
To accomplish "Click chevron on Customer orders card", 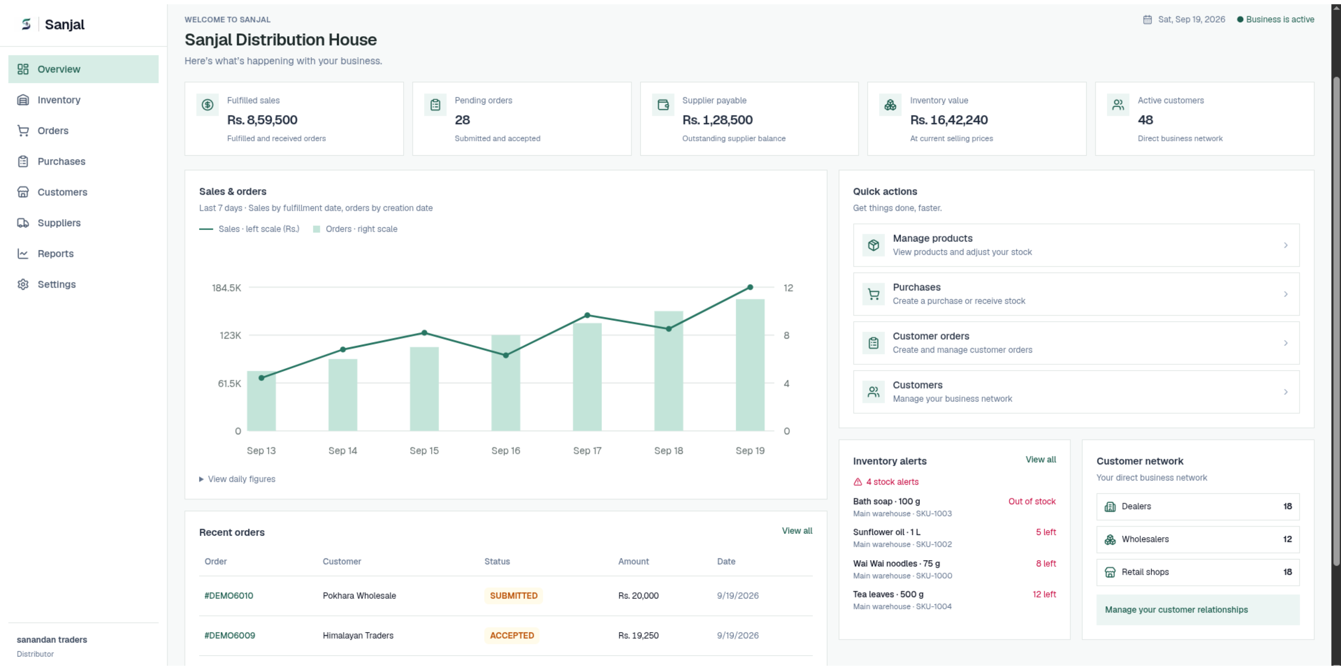I will pos(1285,343).
